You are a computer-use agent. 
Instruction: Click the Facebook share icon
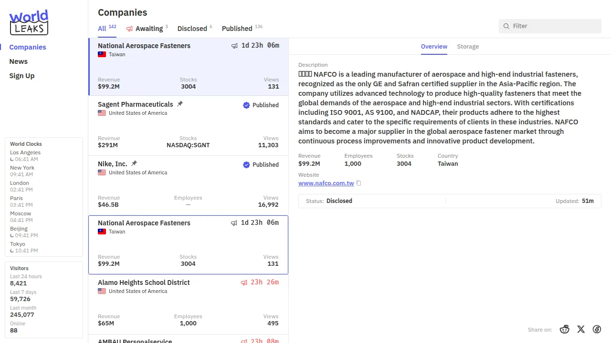click(597, 329)
